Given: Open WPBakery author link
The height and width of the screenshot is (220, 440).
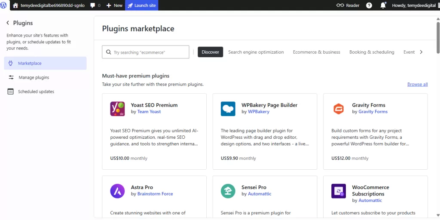Looking at the screenshot, I should point(259,111).
